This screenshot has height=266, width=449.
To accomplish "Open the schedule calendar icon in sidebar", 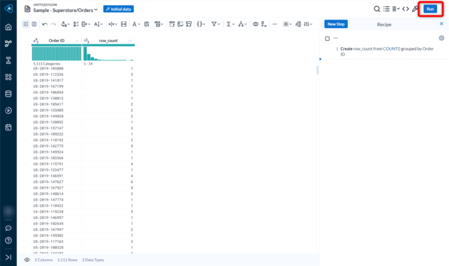I will coord(8,127).
